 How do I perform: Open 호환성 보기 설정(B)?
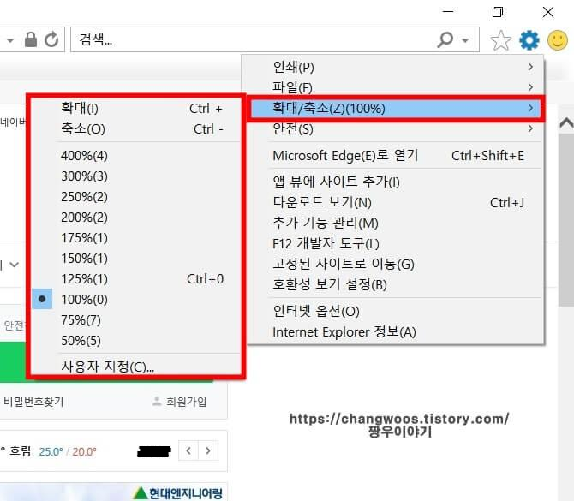(x=395, y=284)
